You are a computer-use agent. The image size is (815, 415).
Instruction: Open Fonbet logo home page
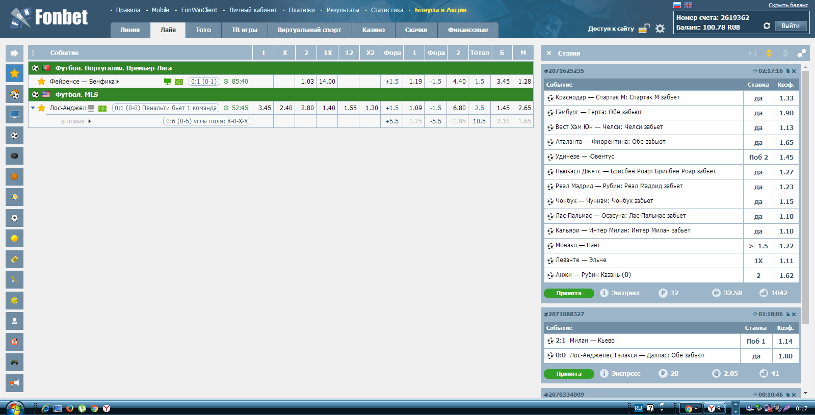coord(49,18)
